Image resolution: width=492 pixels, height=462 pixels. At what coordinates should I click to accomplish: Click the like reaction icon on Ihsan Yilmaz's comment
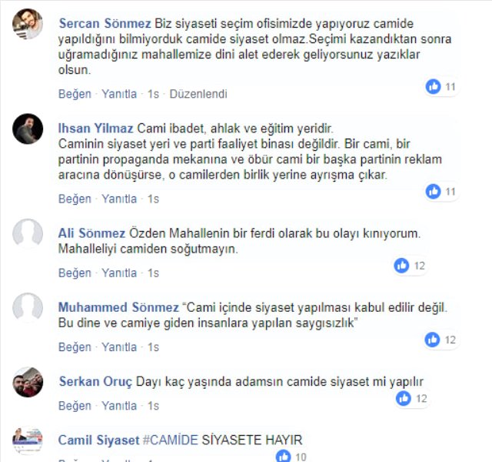433,192
